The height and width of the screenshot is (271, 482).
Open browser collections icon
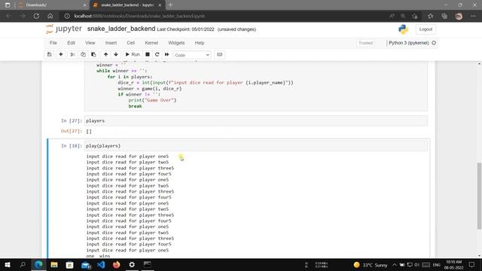tap(444, 16)
